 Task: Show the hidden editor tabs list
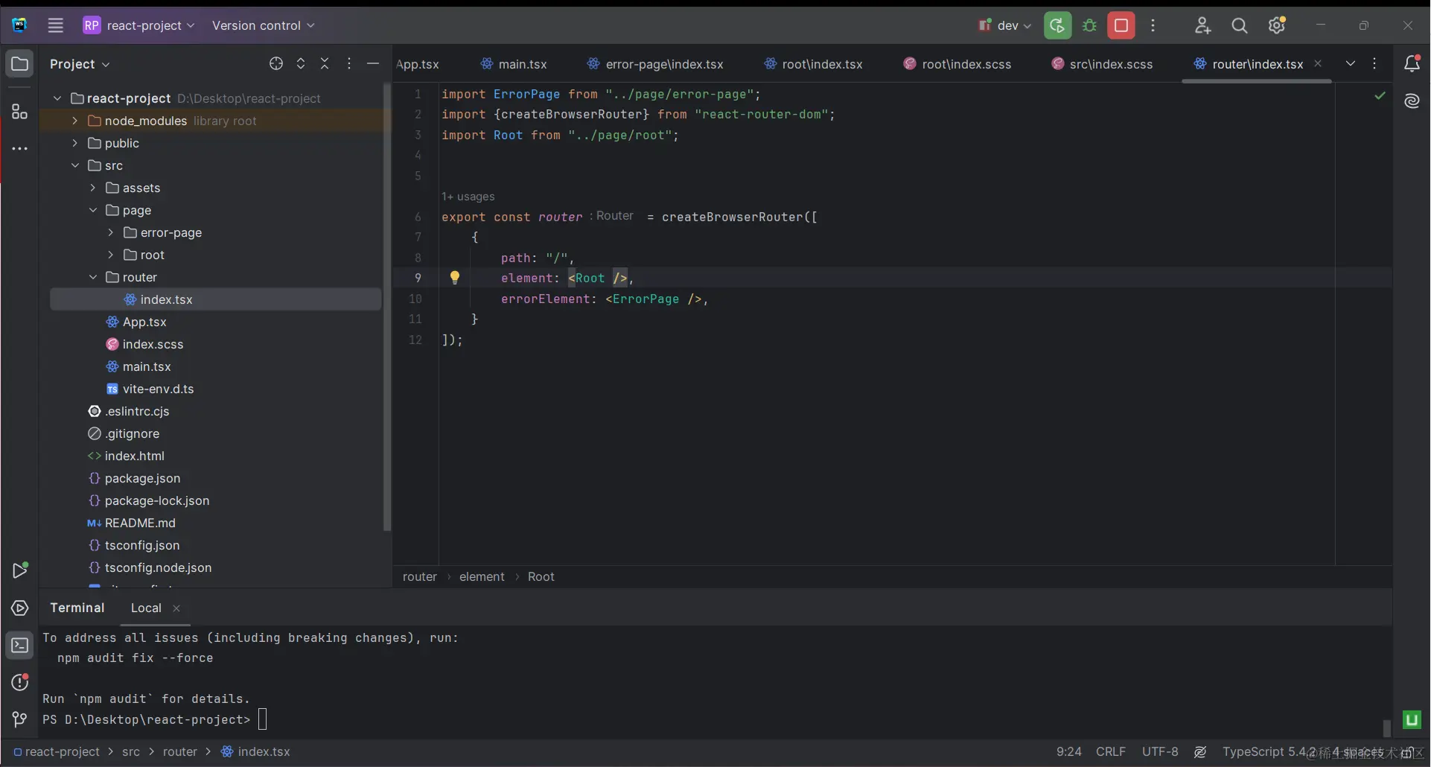click(1351, 64)
